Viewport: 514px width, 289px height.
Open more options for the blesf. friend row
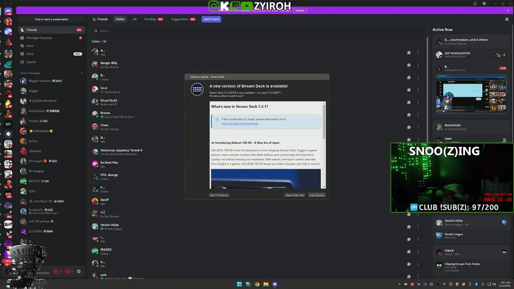[418, 90]
